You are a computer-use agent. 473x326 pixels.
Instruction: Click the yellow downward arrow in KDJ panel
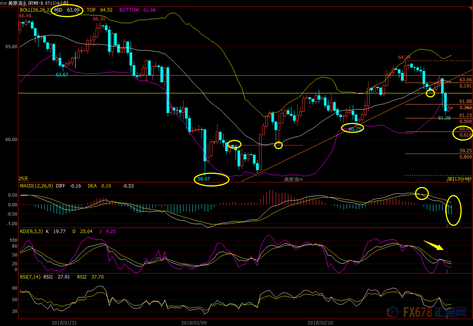[x=433, y=245]
